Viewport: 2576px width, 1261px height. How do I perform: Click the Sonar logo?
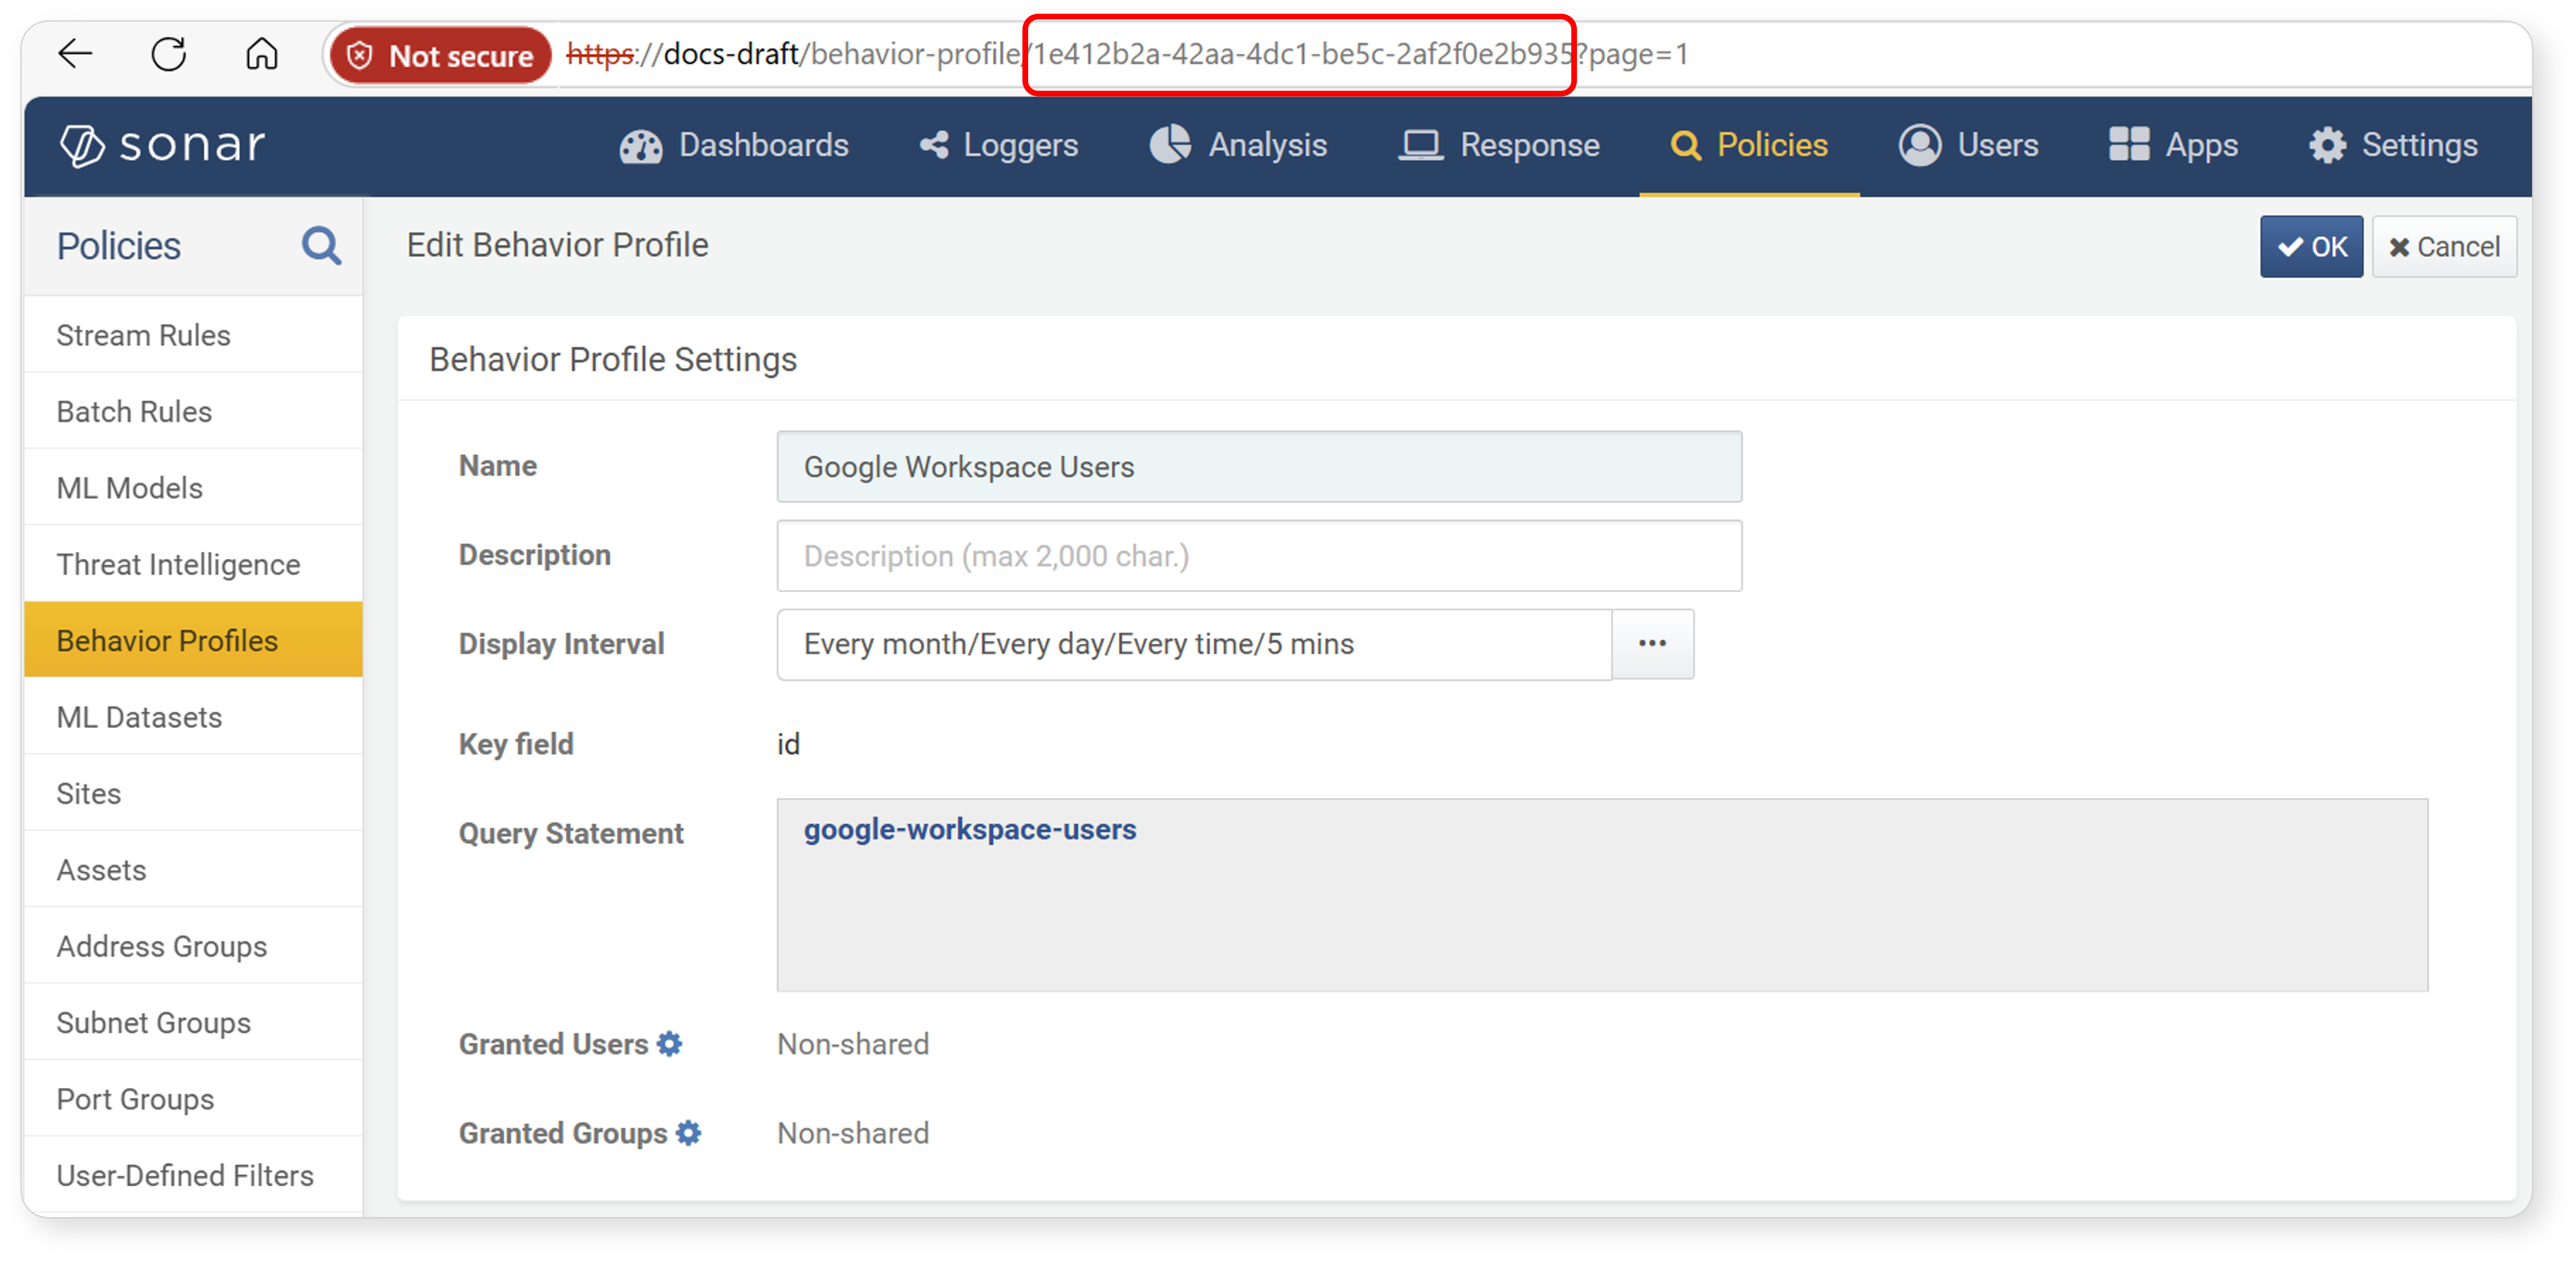click(x=163, y=145)
